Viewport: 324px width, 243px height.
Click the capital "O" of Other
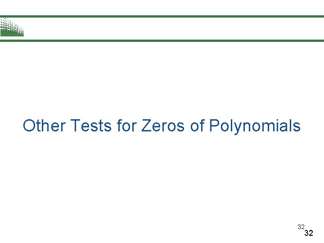pos(29,126)
